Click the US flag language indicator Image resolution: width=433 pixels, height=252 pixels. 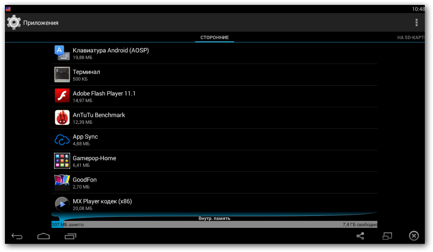8,9
